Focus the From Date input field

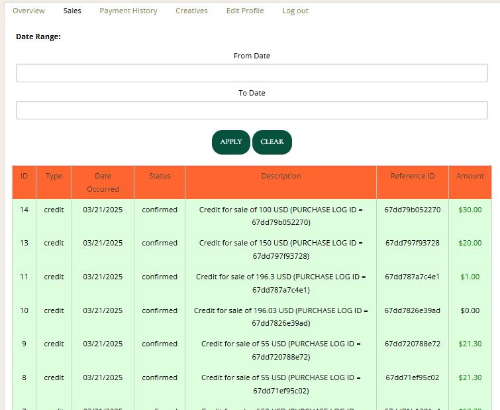(252, 73)
